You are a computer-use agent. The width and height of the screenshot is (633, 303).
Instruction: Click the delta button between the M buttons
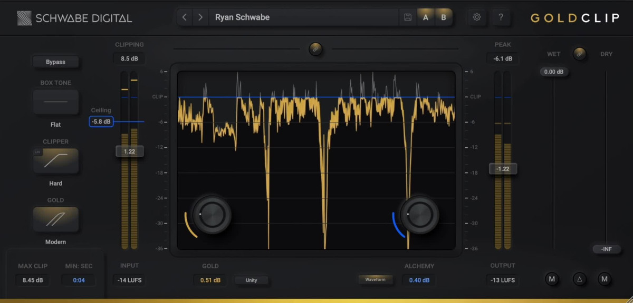[x=579, y=279]
